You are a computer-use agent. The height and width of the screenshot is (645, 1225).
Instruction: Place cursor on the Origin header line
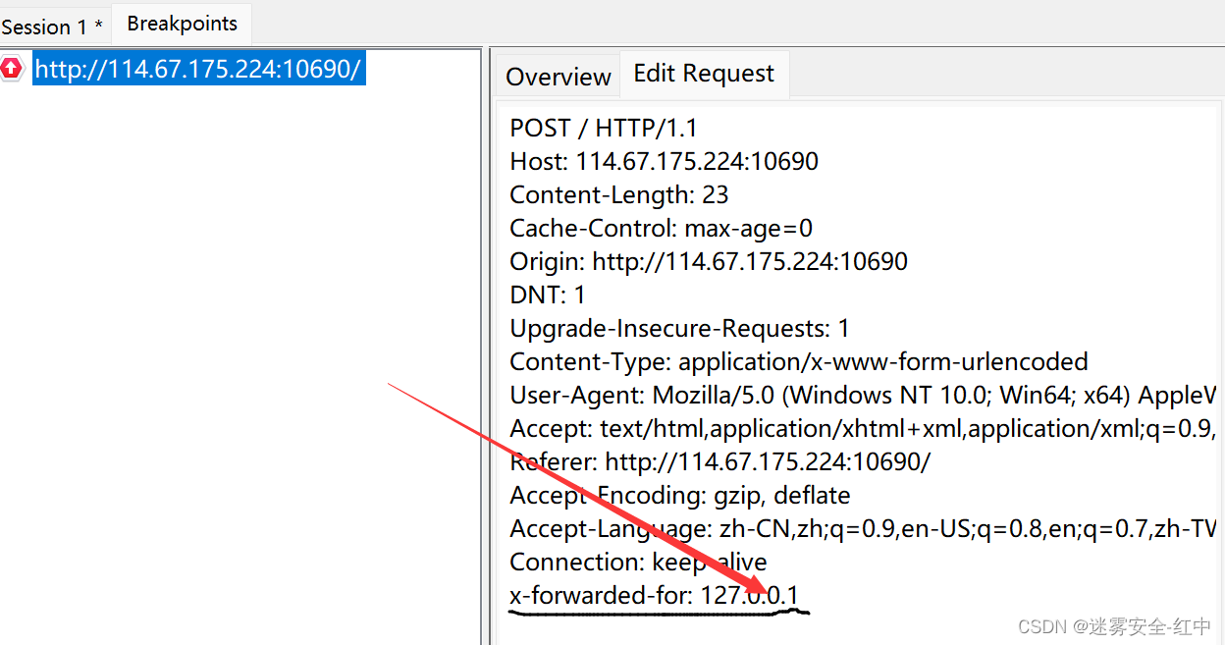click(709, 262)
